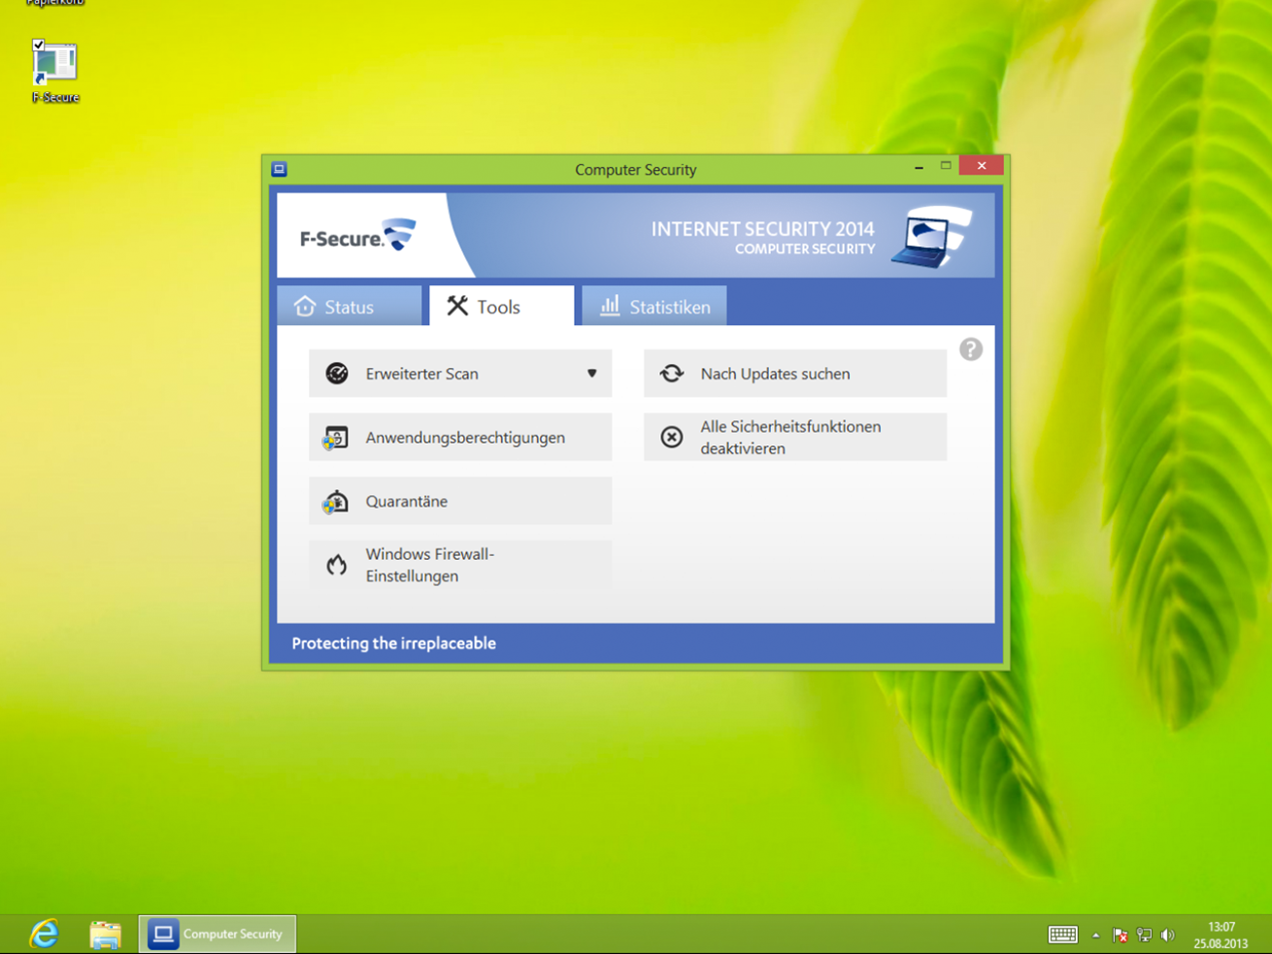Click the Protecting the irreplaceable text
The height and width of the screenshot is (954, 1272).
coord(394,643)
